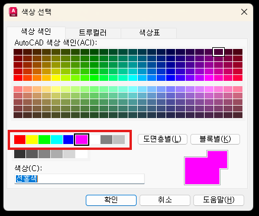Choose the second-darkest gray in grayscale row
The height and width of the screenshot is (216, 259).
32,154
